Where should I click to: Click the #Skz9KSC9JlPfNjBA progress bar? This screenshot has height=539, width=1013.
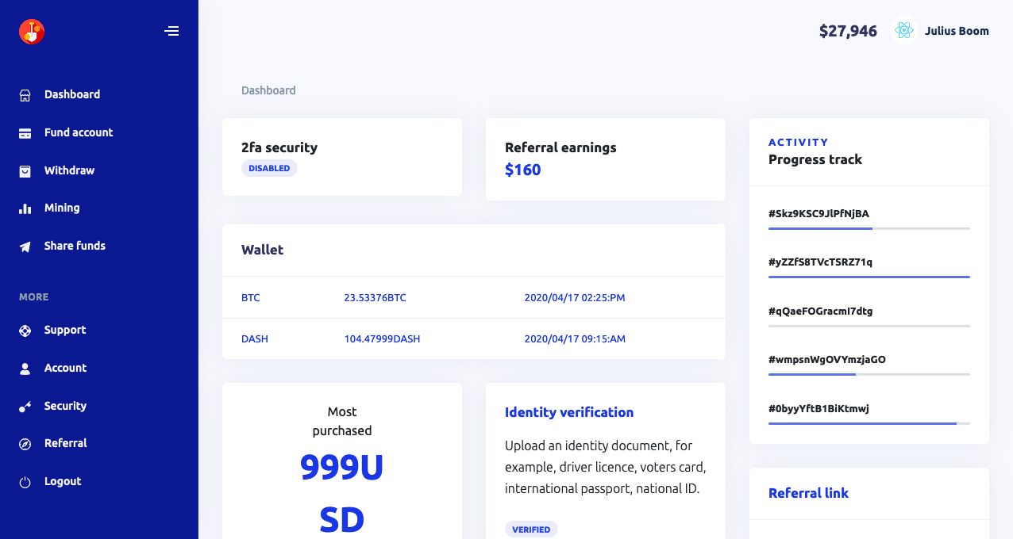click(869, 228)
